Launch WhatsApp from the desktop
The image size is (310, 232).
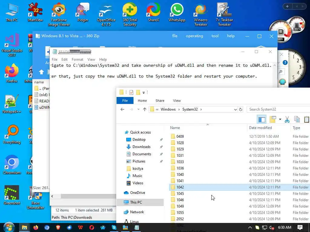click(x=177, y=13)
